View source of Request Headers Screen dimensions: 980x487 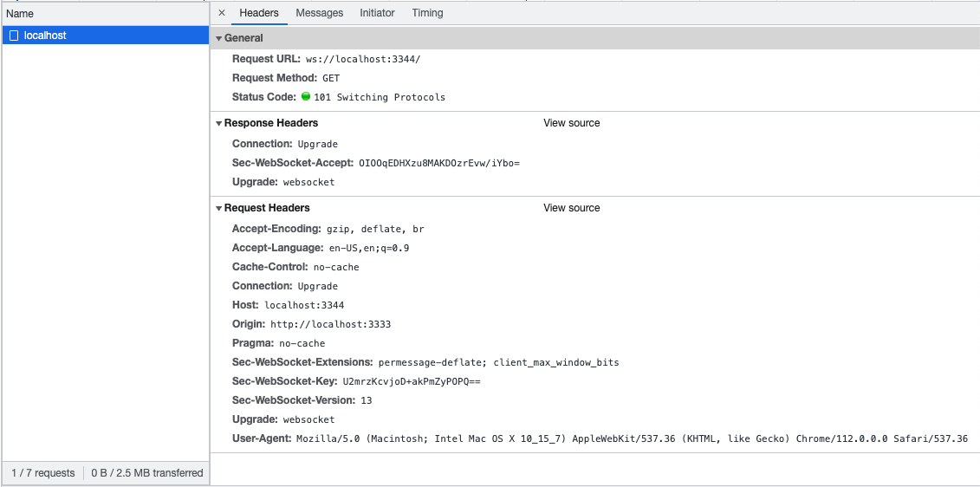(571, 208)
